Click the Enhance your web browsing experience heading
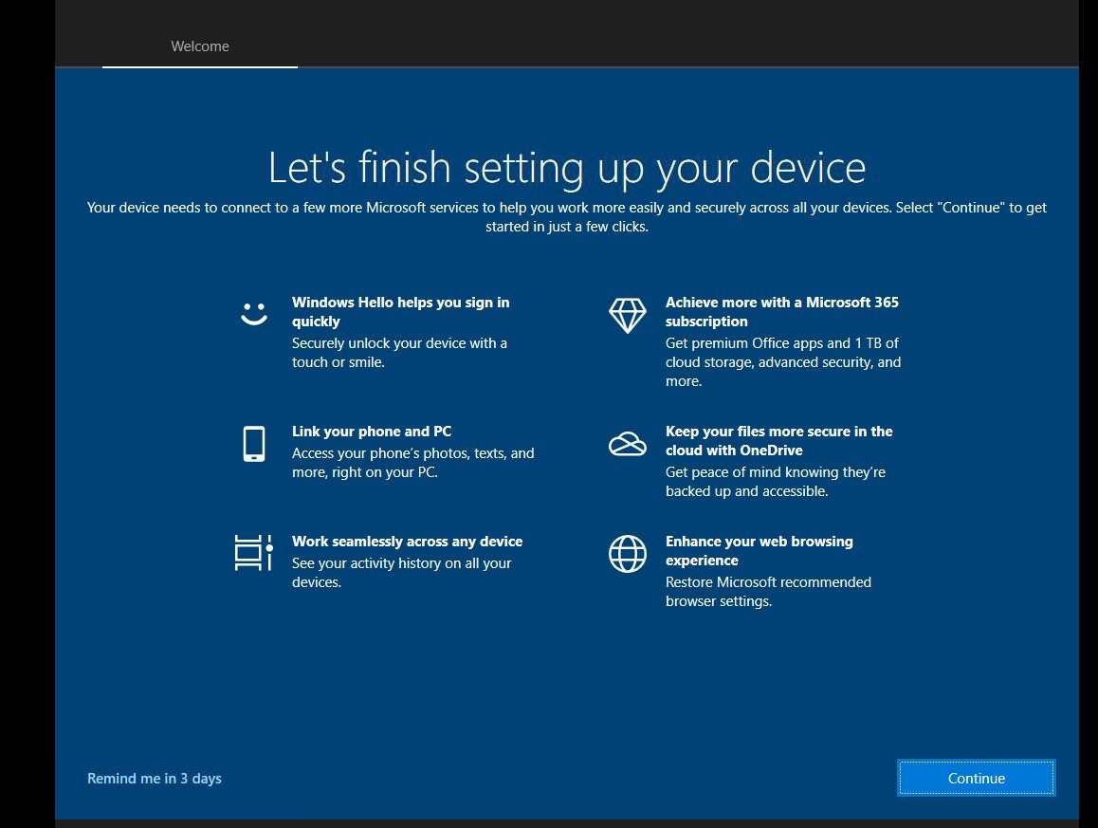 (759, 550)
